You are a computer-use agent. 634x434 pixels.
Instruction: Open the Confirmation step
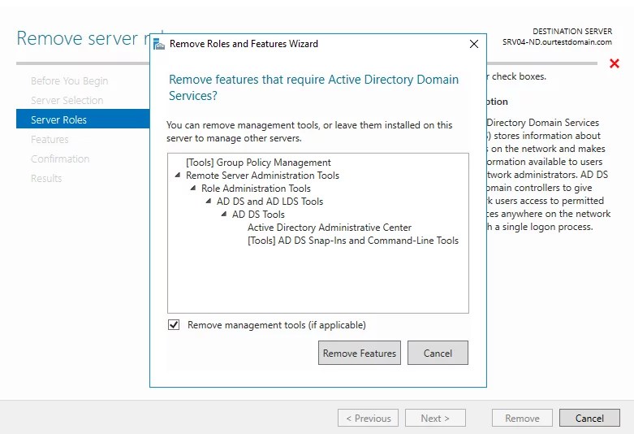click(60, 158)
